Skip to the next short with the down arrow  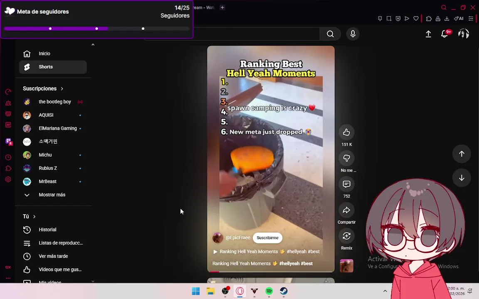(x=462, y=178)
